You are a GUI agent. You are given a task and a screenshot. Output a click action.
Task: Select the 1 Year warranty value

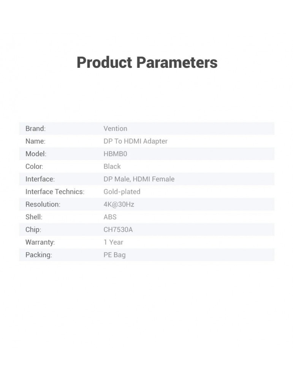(x=113, y=242)
